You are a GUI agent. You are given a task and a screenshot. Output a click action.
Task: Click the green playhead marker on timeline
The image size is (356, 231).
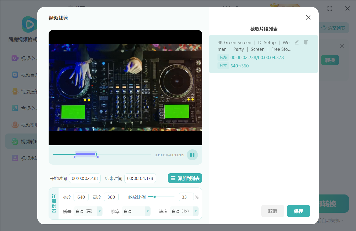(96, 154)
